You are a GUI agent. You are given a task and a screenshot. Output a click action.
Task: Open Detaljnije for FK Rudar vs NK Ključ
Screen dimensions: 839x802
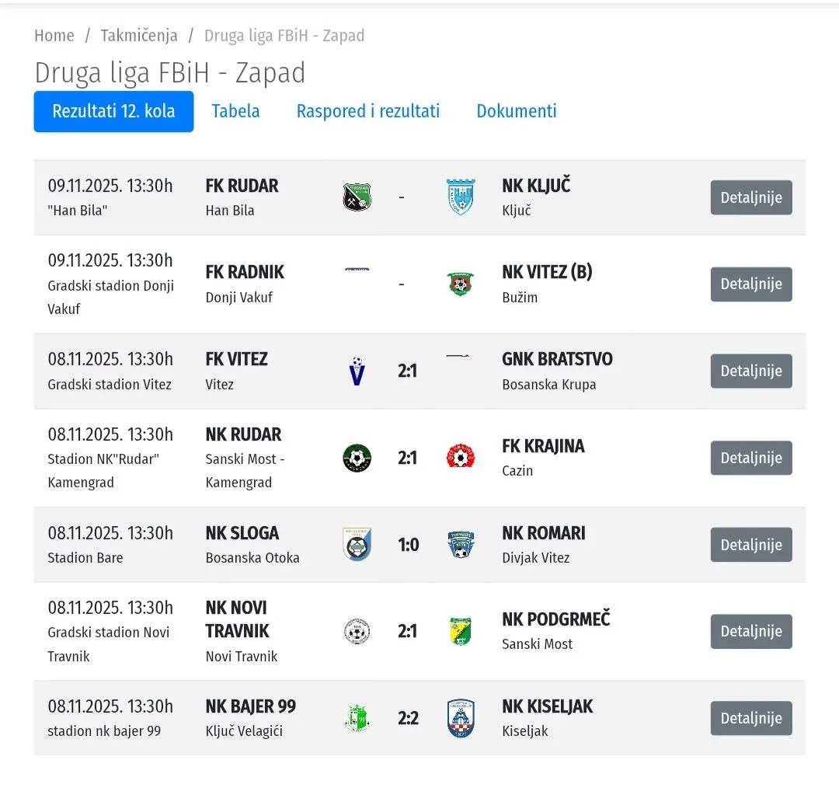(x=750, y=197)
